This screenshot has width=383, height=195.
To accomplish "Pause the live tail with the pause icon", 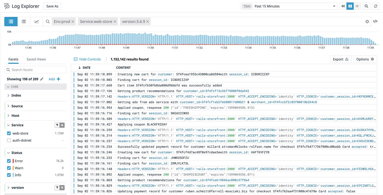I will tap(350, 6).
